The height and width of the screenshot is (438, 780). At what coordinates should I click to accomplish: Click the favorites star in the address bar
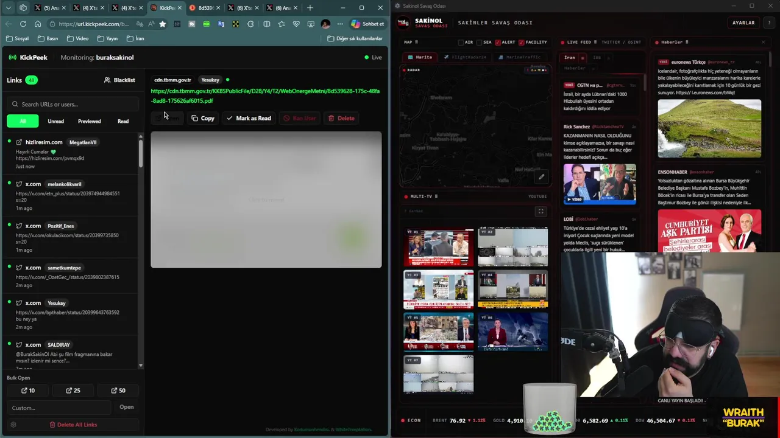click(x=162, y=24)
